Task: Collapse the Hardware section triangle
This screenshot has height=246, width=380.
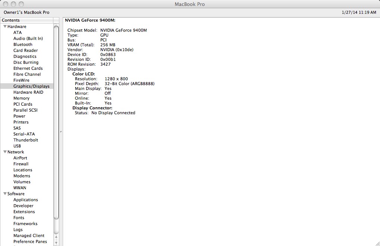Action: coord(5,27)
